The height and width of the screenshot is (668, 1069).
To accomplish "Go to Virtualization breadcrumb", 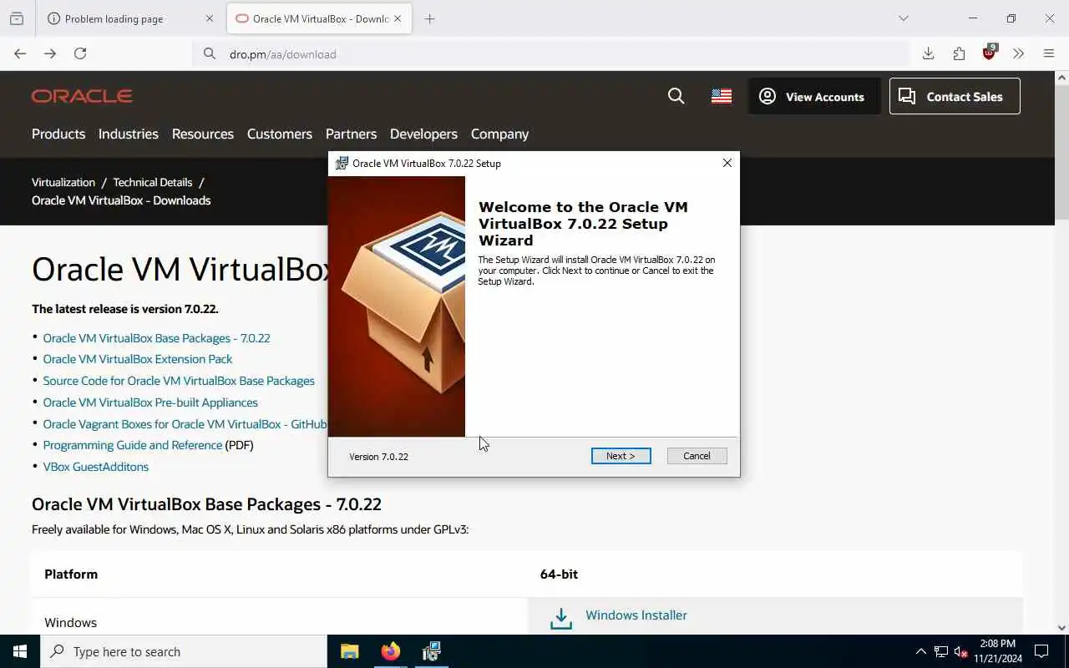I will [63, 182].
